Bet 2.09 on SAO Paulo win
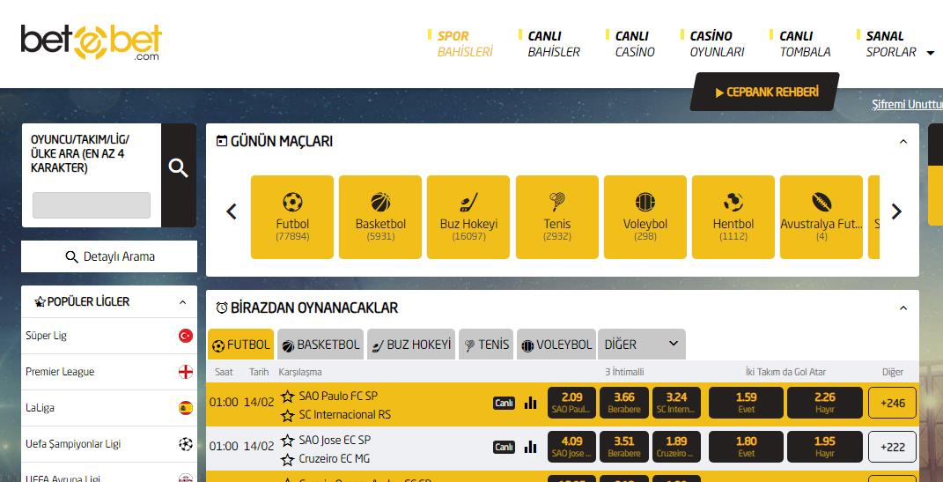This screenshot has height=482, width=943. pyautogui.click(x=572, y=403)
